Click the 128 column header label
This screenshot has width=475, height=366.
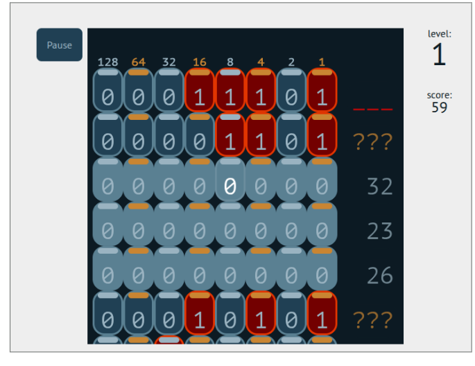tap(107, 62)
